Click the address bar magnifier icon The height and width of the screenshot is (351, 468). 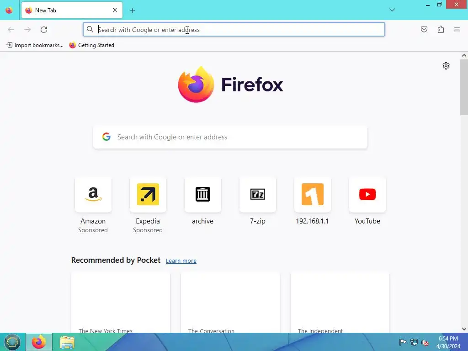(x=90, y=30)
